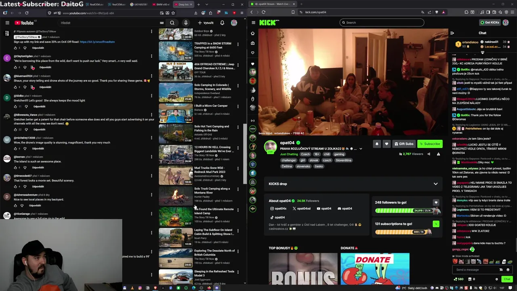This screenshot has height=291, width=517.
Task: Open Kick sidebar Following heart icon
Action: (x=253, y=53)
